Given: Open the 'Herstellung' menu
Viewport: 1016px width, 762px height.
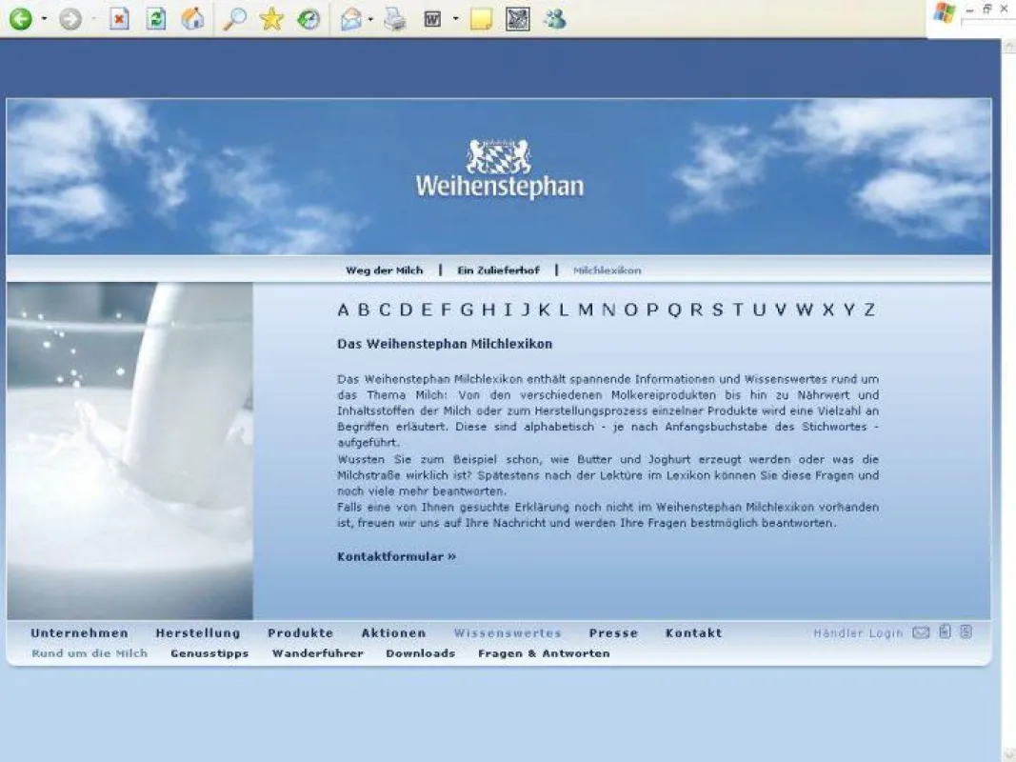Looking at the screenshot, I should coord(198,633).
